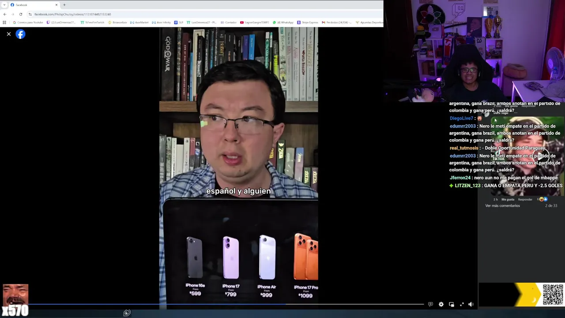The height and width of the screenshot is (318, 565).
Task: Click LITZEN_123 username in chat
Action: 467,185
